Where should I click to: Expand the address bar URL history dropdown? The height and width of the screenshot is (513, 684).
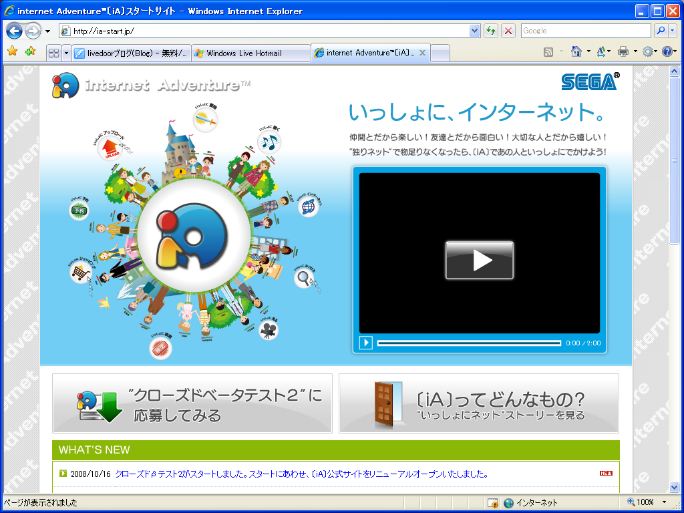pos(475,31)
